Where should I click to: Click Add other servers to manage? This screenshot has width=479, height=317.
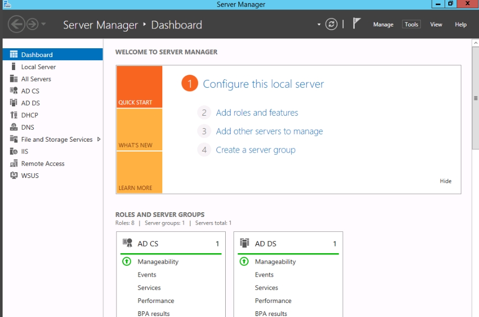(269, 131)
